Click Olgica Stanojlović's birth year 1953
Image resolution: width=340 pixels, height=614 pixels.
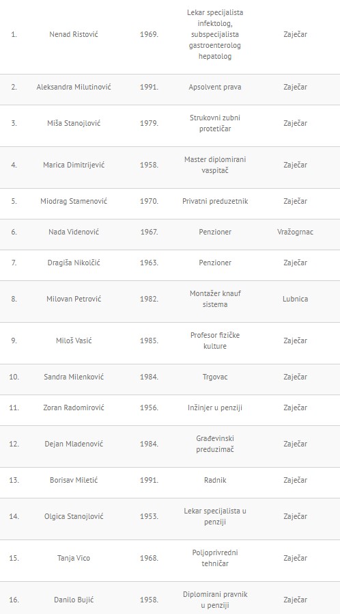click(x=149, y=516)
